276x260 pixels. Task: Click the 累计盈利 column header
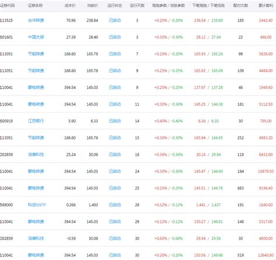tap(266, 5)
